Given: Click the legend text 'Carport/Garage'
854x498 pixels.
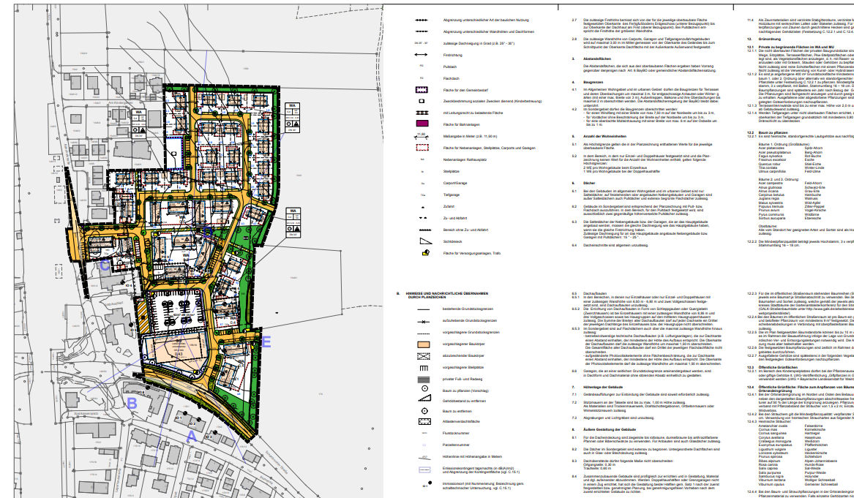Looking at the screenshot, I should click(455, 184).
